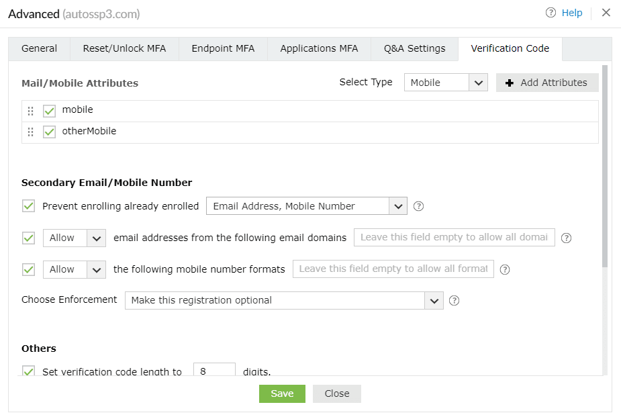The height and width of the screenshot is (419, 621).
Task: Click the Help question mark icon
Action: tap(551, 13)
